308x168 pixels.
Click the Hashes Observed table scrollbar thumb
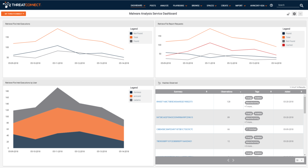click(x=305, y=105)
